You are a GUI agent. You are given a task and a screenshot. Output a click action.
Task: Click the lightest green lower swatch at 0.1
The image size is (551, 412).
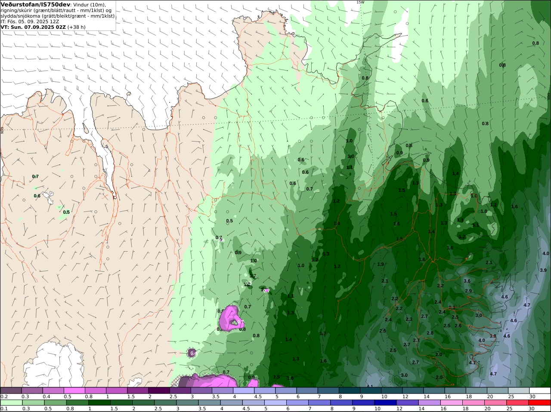(x=11, y=403)
